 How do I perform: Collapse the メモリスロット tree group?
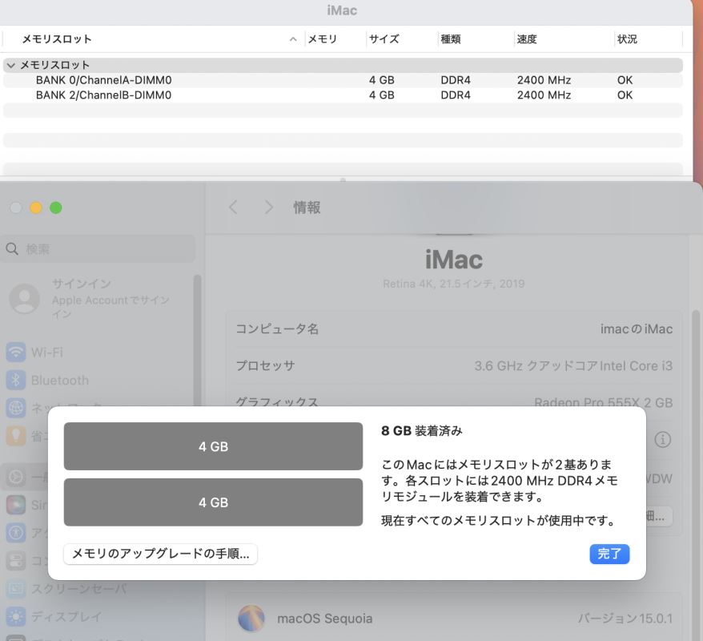pyautogui.click(x=11, y=66)
